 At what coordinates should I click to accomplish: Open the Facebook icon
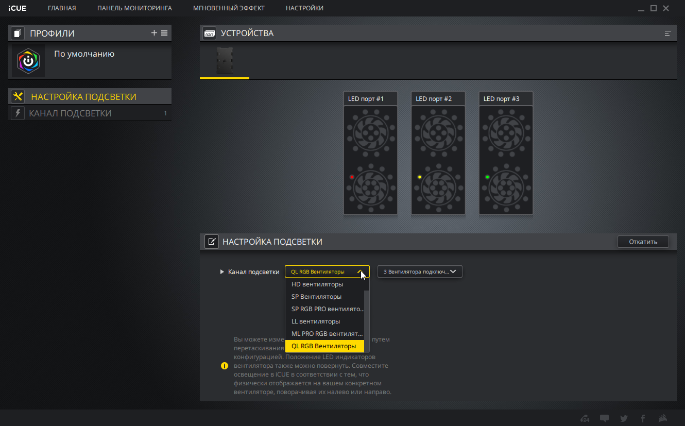coord(643,418)
